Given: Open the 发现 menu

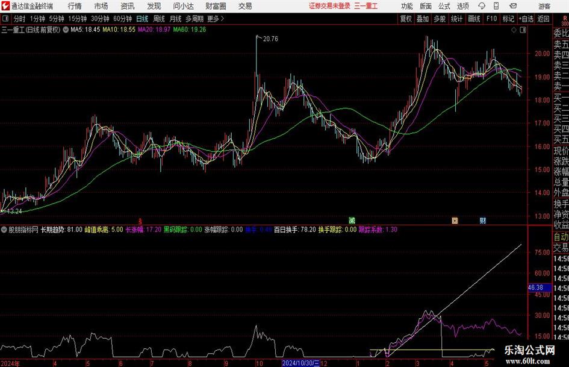Looking at the screenshot, I should (x=154, y=6).
